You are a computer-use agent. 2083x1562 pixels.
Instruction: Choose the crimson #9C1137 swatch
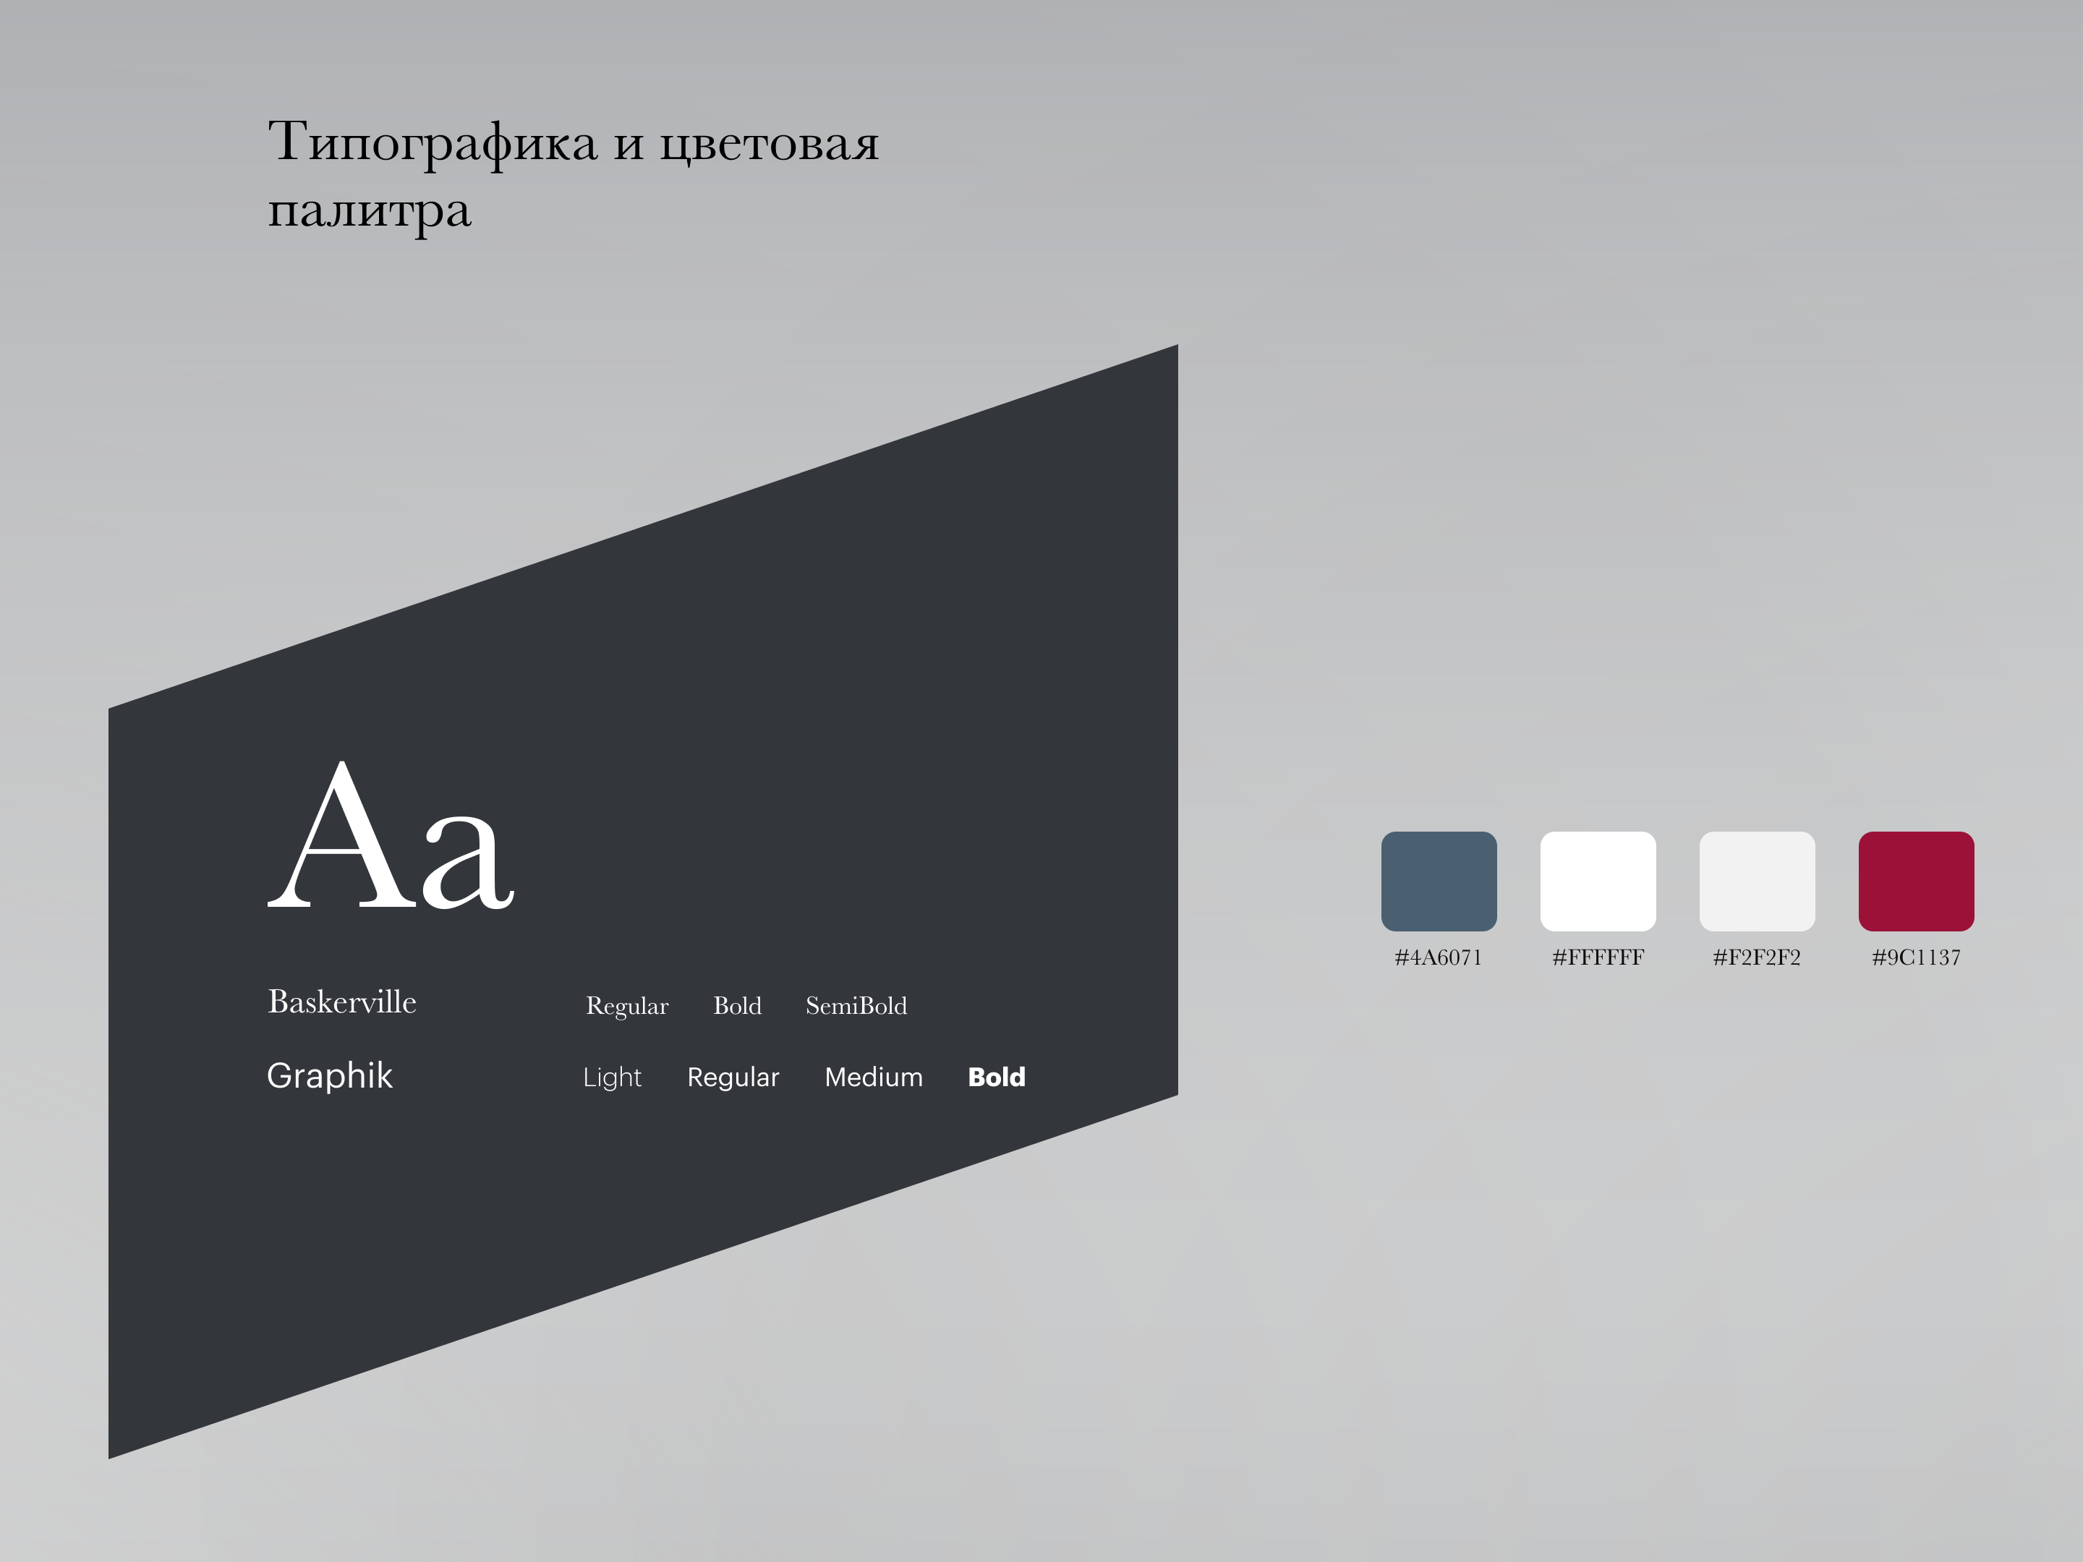click(x=1915, y=880)
